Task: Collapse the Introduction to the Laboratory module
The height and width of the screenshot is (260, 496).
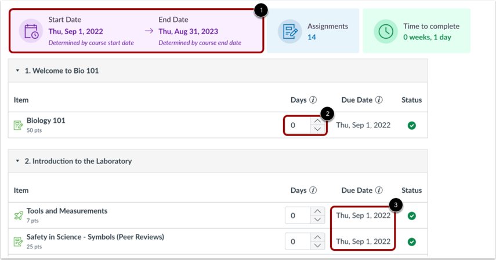Action: coord(17,161)
